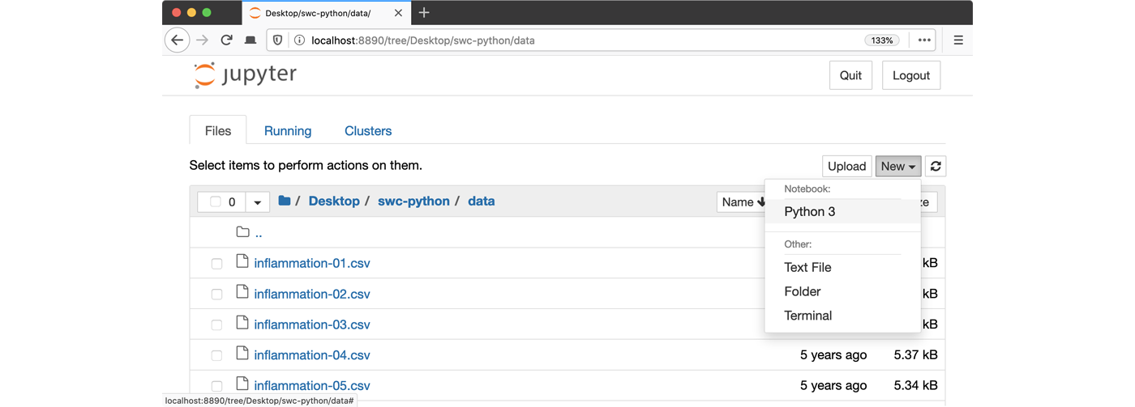Image resolution: width=1135 pixels, height=407 pixels.
Task: Open the inflammation-02.csv file link
Action: tap(311, 294)
